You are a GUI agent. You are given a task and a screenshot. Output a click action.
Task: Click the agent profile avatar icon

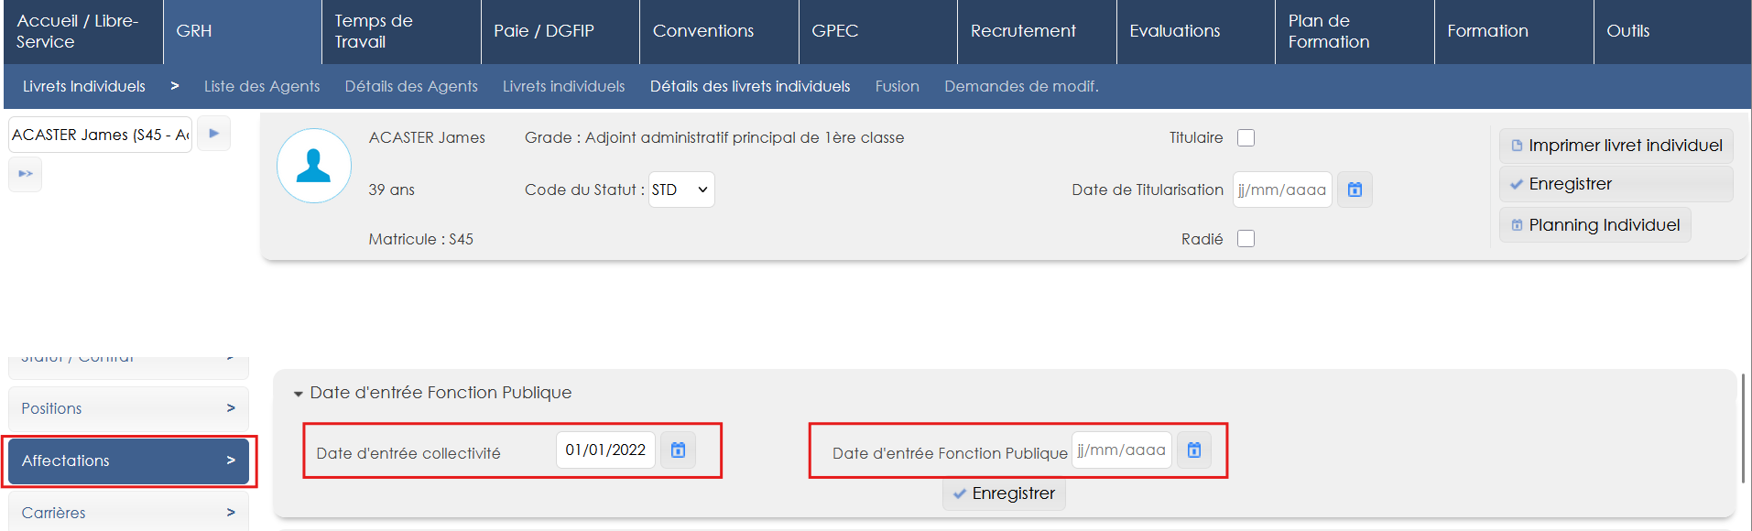[x=314, y=166]
